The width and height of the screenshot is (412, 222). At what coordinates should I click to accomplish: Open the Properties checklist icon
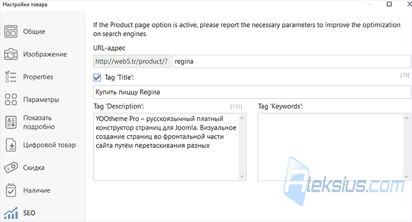coord(11,77)
